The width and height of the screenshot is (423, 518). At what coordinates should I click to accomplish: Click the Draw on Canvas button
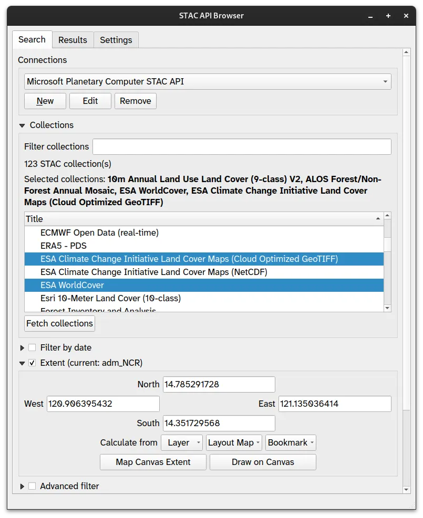pyautogui.click(x=263, y=462)
